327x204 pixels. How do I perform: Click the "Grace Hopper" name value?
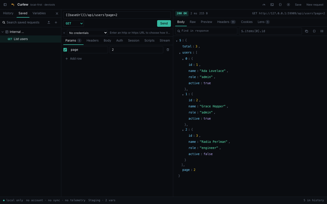[213, 106]
